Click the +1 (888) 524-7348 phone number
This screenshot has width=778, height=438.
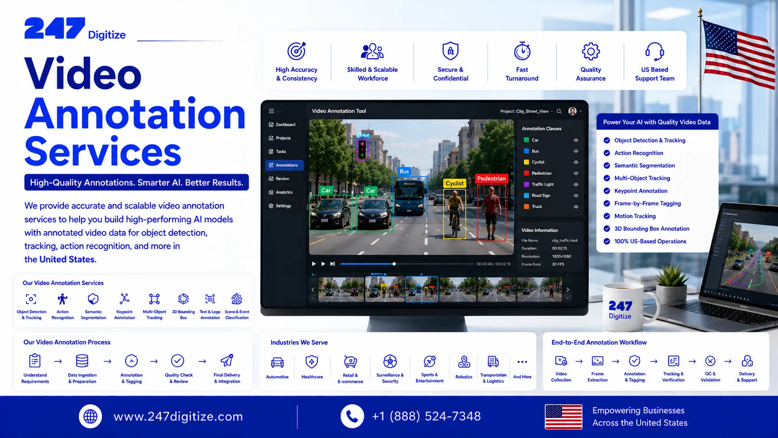(x=426, y=416)
